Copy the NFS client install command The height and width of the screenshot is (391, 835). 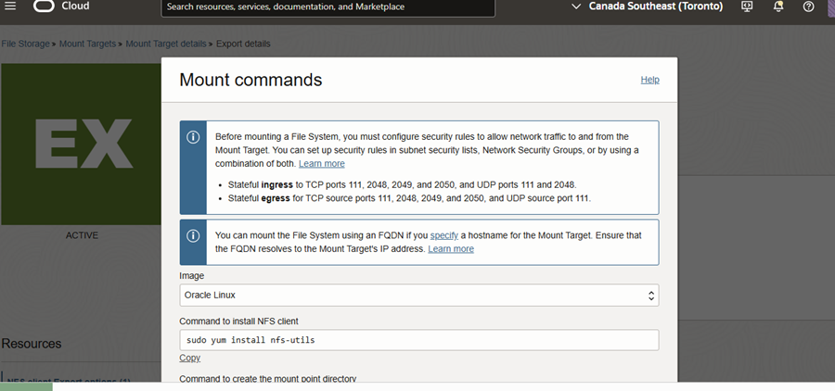pyautogui.click(x=189, y=358)
